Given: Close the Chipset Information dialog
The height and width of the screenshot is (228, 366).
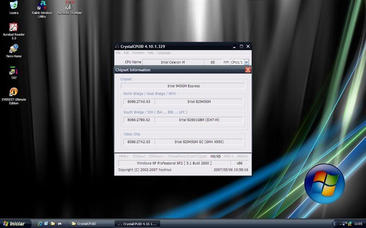Looking at the screenshot, I should pyautogui.click(x=248, y=70).
